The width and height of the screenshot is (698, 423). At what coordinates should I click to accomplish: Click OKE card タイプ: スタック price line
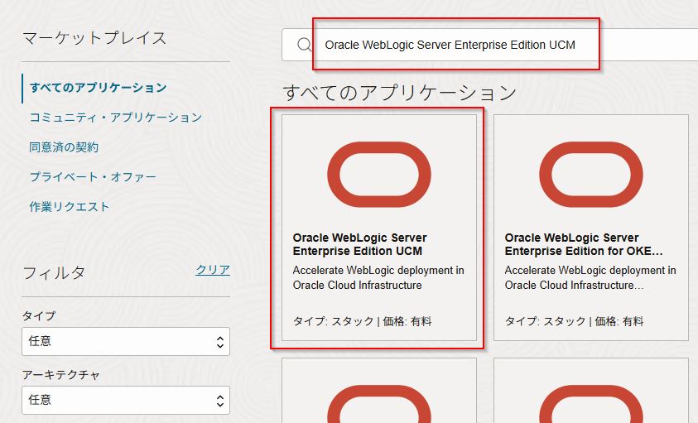coord(572,321)
